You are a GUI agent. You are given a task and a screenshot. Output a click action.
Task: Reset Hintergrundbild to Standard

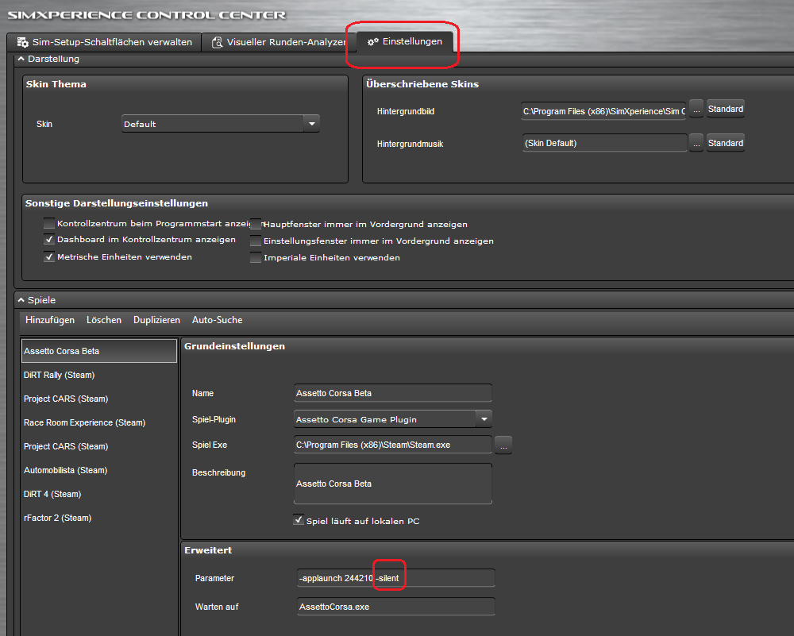[x=725, y=109]
